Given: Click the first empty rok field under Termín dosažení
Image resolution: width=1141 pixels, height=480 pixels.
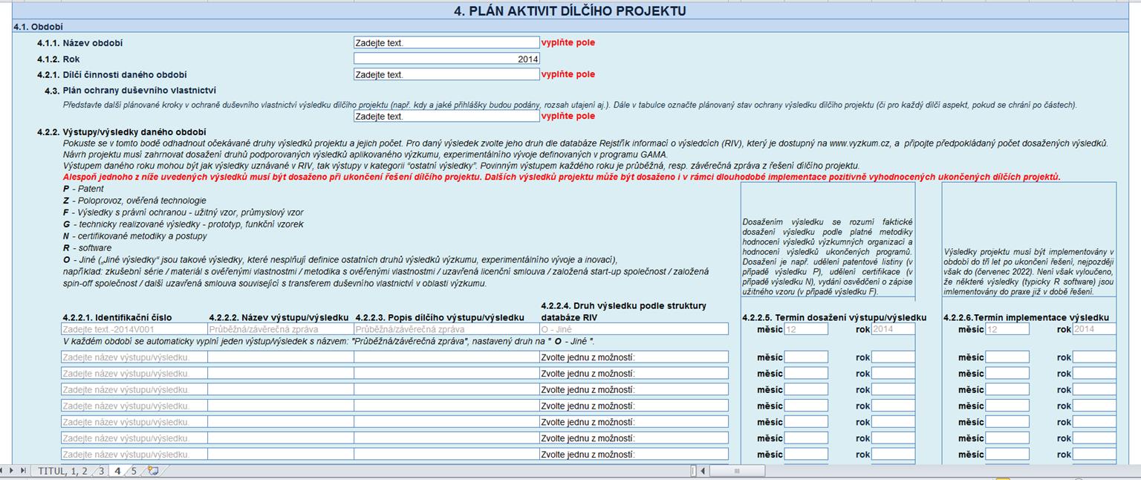Looking at the screenshot, I should tap(893, 357).
